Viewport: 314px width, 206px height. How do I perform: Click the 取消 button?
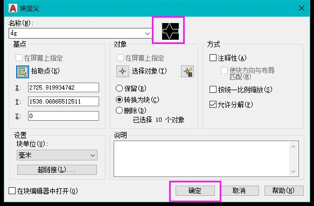coord(239,191)
